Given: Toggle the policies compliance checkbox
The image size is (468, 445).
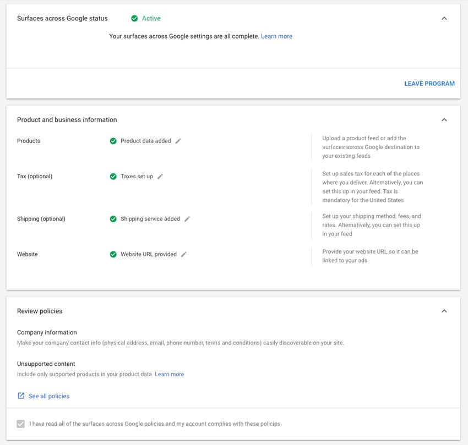Looking at the screenshot, I should 21,424.
